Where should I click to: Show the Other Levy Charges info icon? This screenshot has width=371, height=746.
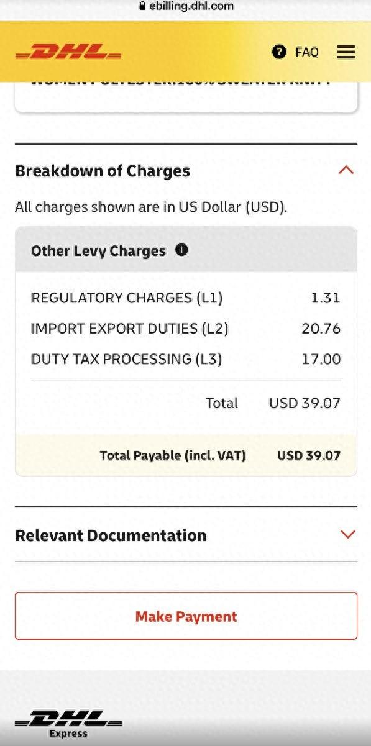pyautogui.click(x=181, y=250)
